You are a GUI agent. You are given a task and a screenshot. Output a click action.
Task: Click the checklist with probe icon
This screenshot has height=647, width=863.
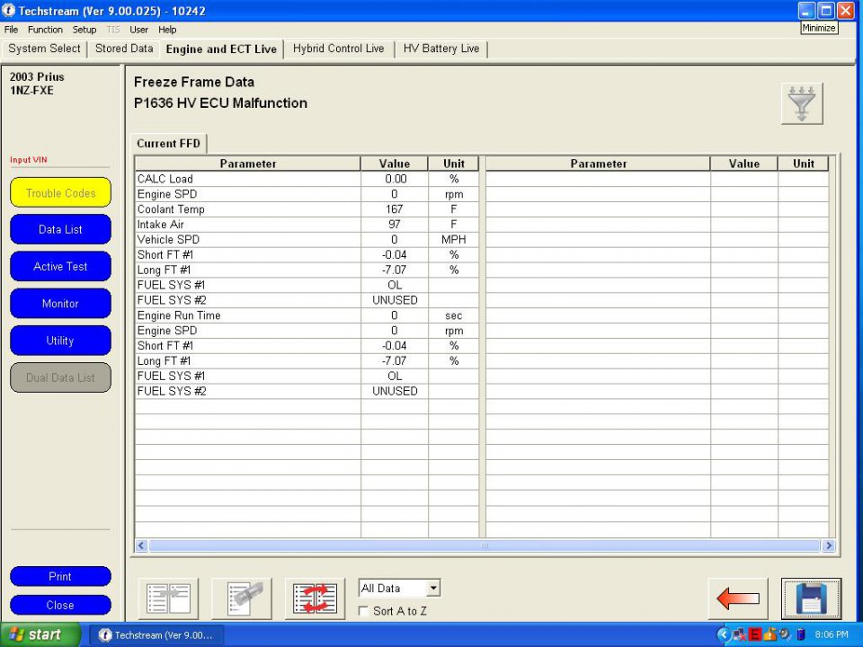click(242, 598)
